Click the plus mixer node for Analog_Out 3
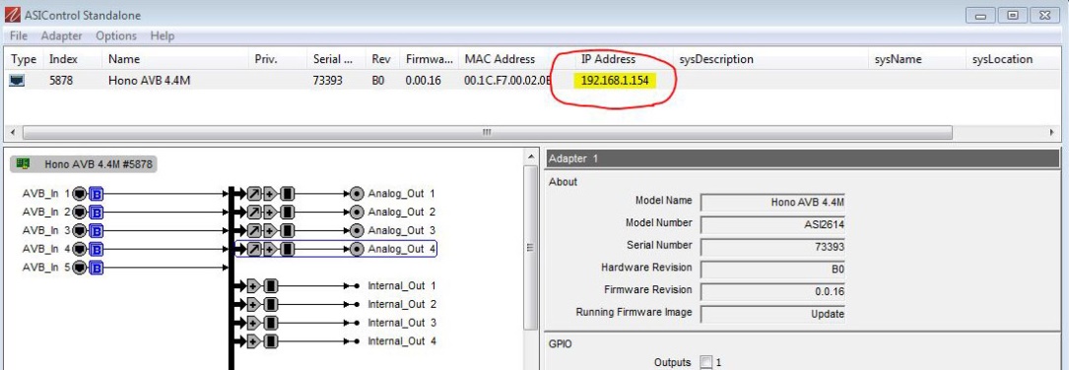This screenshot has width=1069, height=370. click(270, 230)
